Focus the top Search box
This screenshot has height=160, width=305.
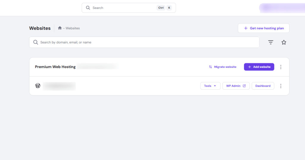tap(124, 8)
